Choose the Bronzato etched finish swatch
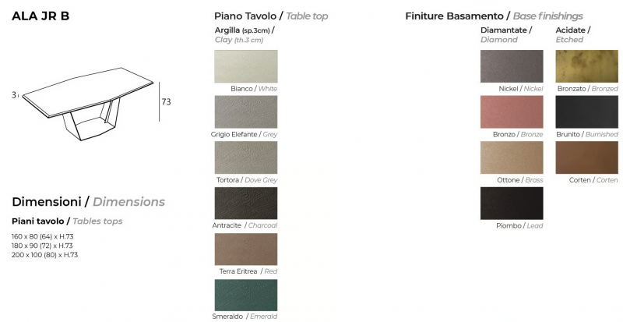This screenshot has height=322, width=623. [587, 66]
